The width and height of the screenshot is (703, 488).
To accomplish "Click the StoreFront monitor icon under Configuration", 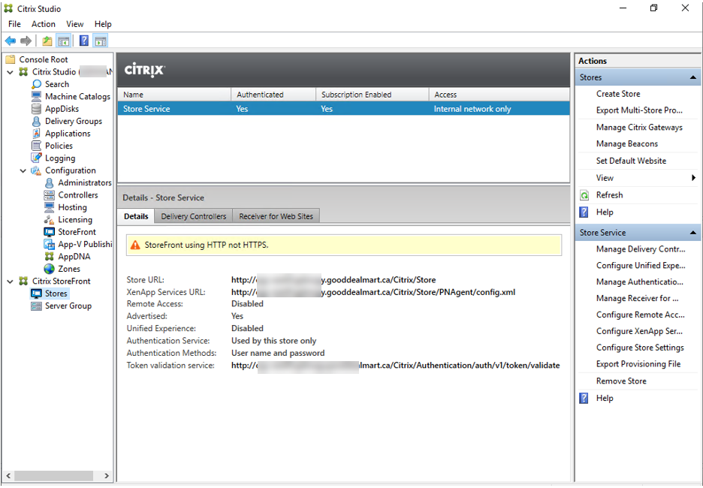I will (50, 232).
